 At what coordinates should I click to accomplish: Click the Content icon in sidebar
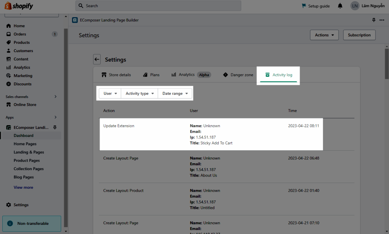click(8, 59)
